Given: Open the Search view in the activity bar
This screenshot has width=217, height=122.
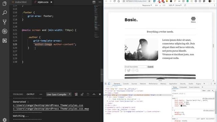Looking at the screenshot, I should point(4,13).
